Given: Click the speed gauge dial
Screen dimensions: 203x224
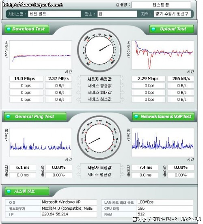Looking at the screenshot, I should point(99,50).
